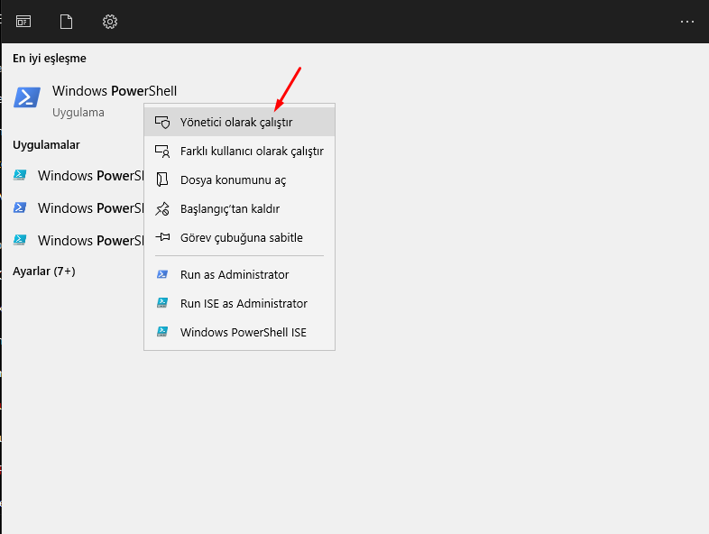The width and height of the screenshot is (709, 534).
Task: Click the shield icon beside Yönetici olarak çalıştır
Action: [162, 122]
